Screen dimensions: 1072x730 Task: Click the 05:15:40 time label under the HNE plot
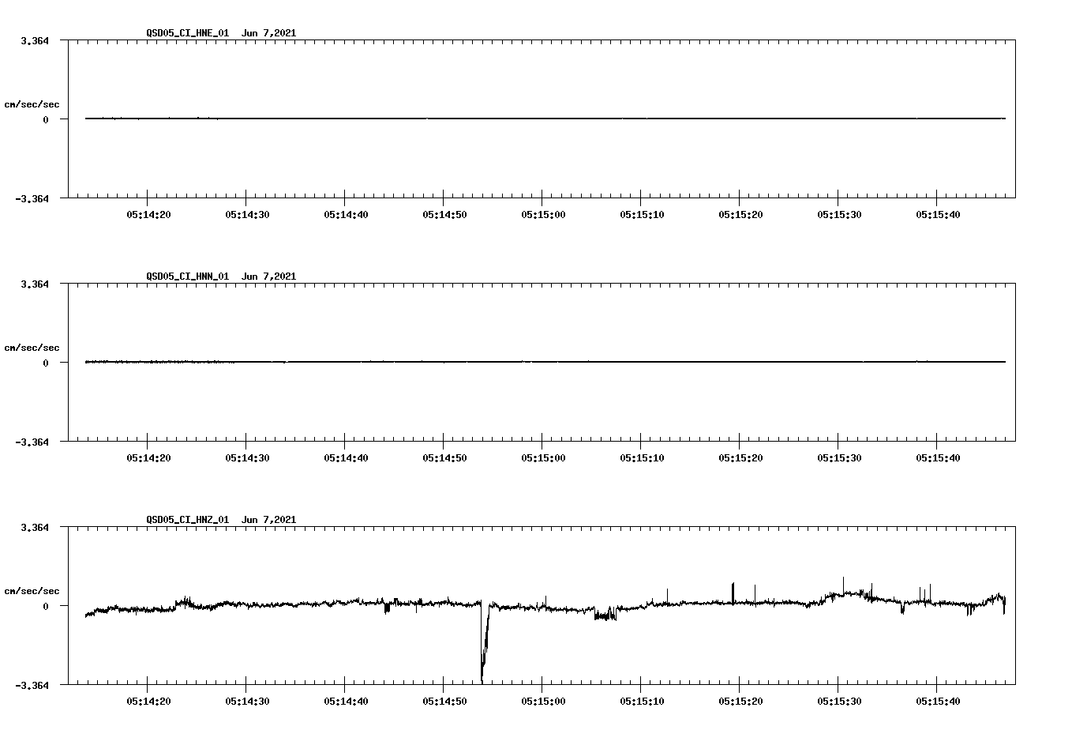938,215
